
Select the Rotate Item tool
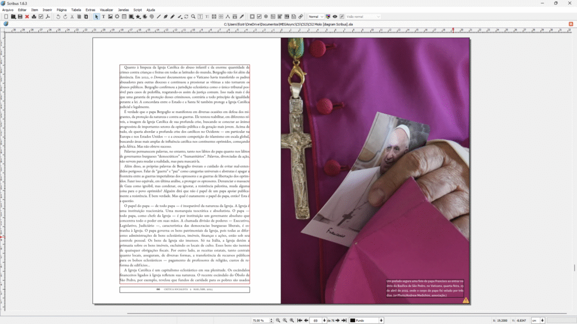(x=187, y=16)
